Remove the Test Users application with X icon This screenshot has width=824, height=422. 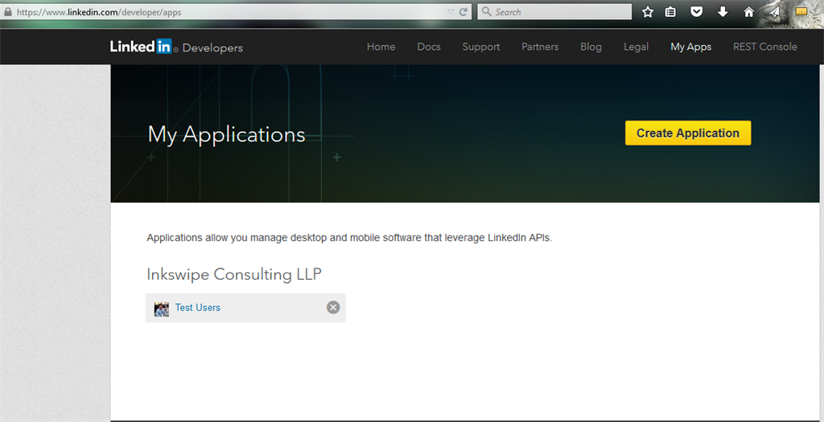tap(333, 308)
